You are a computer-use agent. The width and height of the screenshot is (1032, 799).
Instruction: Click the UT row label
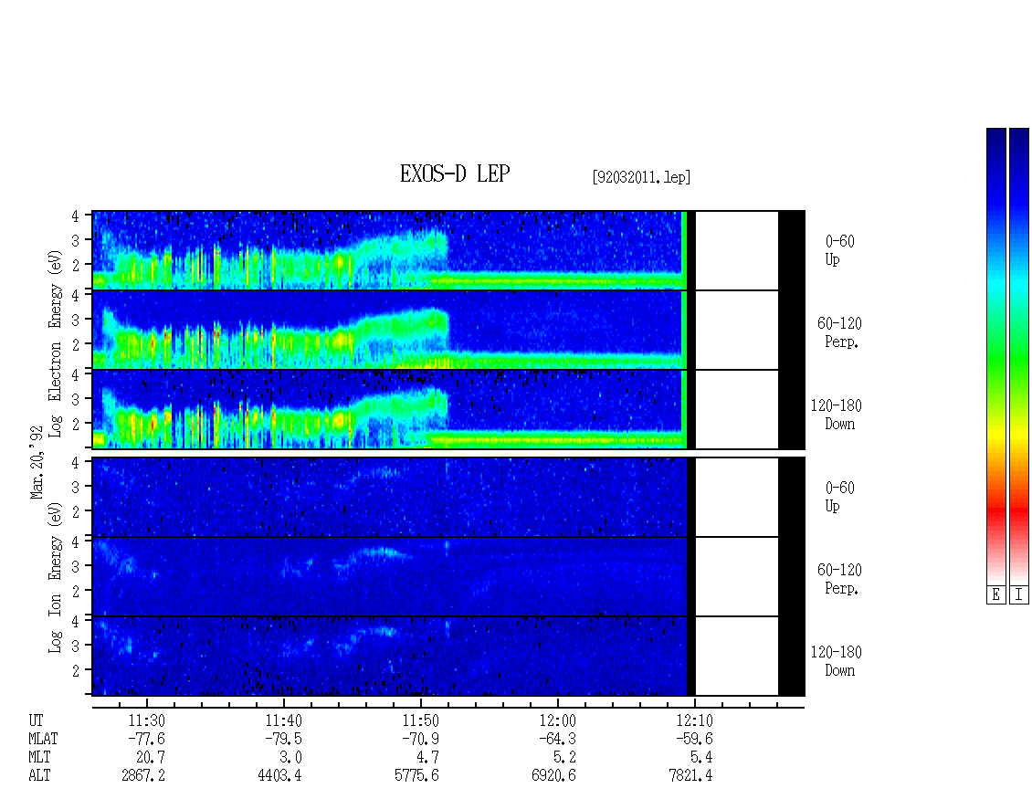click(x=36, y=720)
